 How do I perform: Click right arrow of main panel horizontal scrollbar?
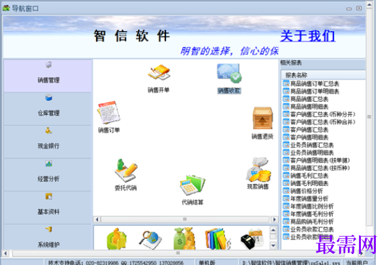(x=275, y=219)
